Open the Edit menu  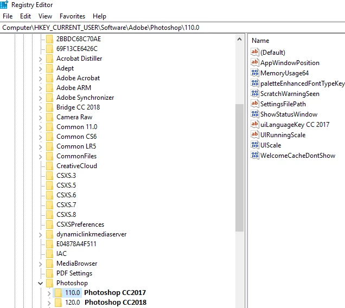25,16
